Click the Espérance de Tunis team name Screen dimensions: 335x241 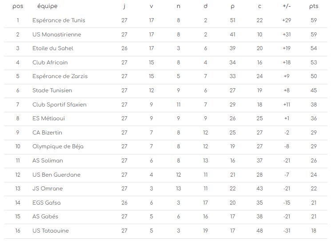(59, 20)
